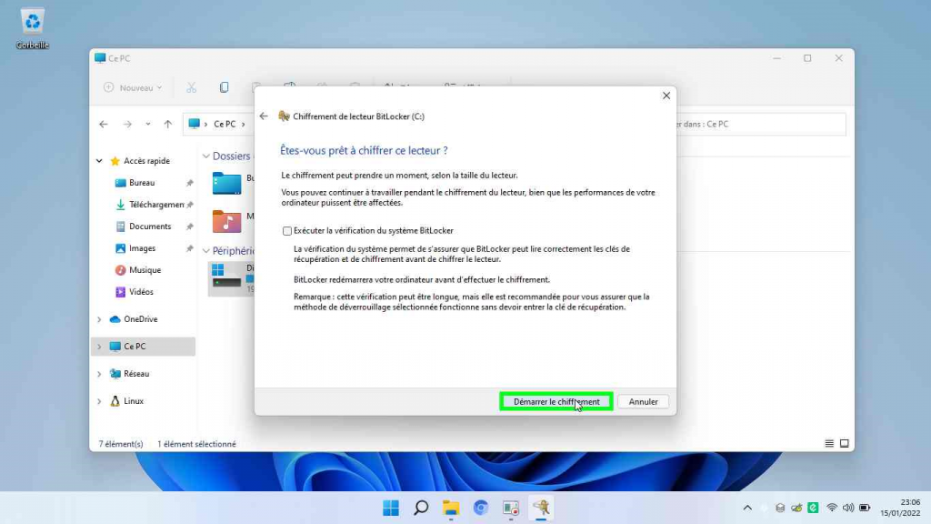Open the Corbeille desktop icon
The height and width of the screenshot is (524, 931).
point(33,24)
